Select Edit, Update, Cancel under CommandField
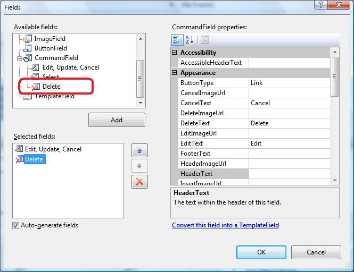The image size is (354, 272). (71, 67)
